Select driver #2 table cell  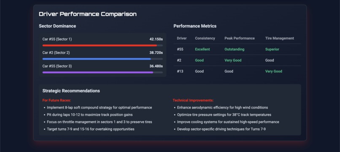(179, 60)
